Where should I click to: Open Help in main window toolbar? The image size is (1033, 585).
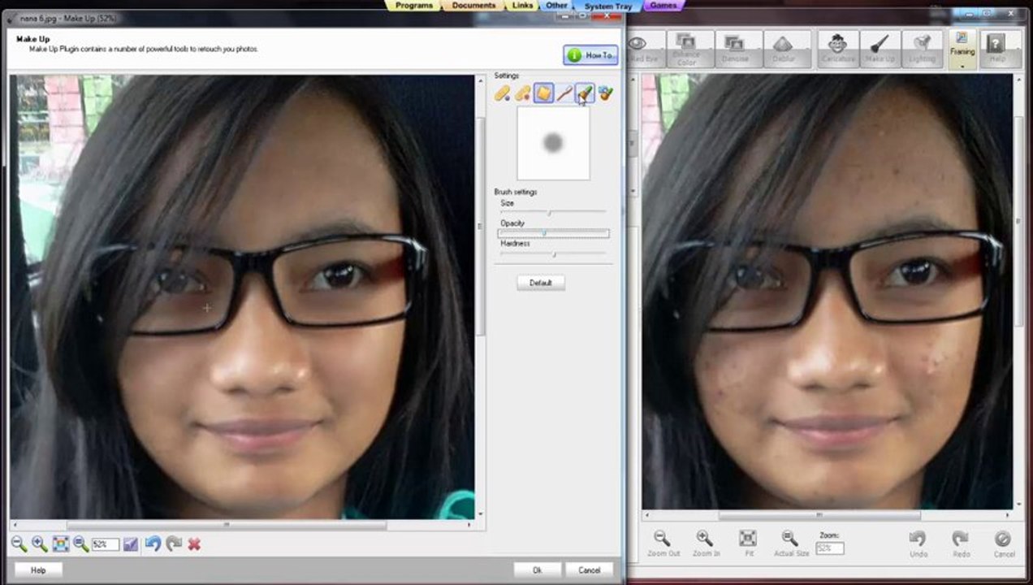tap(996, 49)
